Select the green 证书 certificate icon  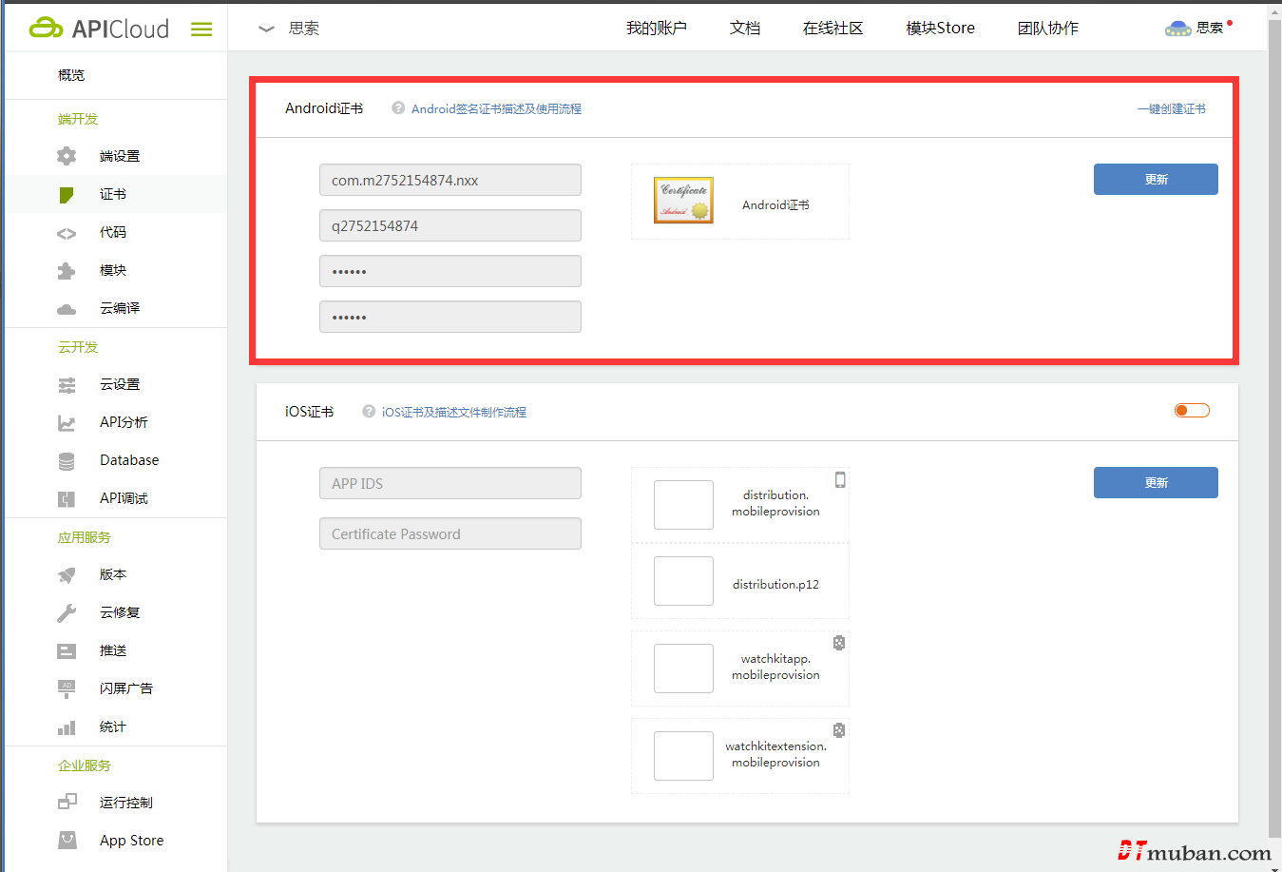67,195
